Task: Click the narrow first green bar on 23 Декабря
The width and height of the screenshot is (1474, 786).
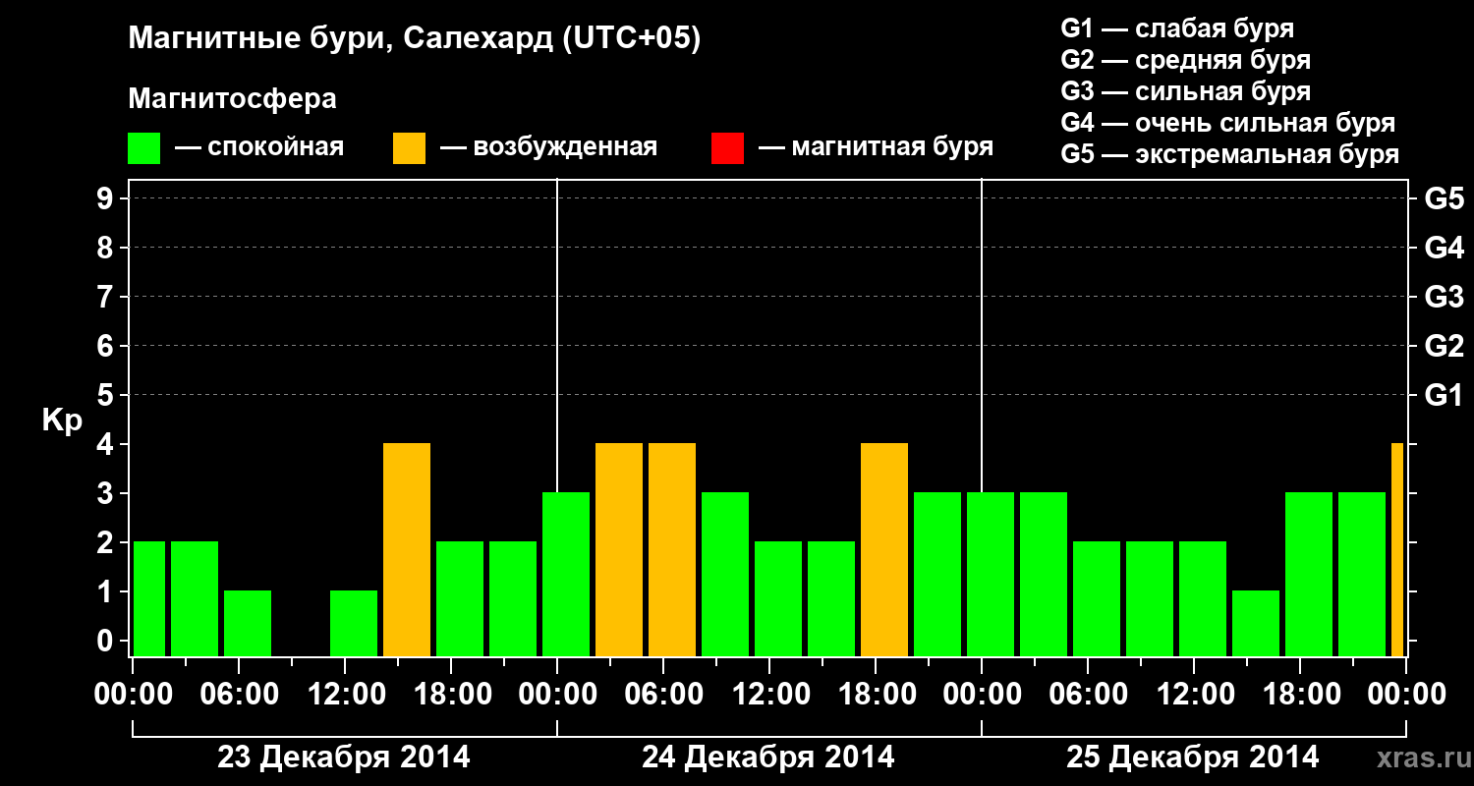Action: (149, 598)
